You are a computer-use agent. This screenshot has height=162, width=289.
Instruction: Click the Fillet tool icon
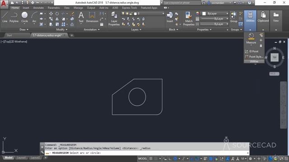coord(63,19)
